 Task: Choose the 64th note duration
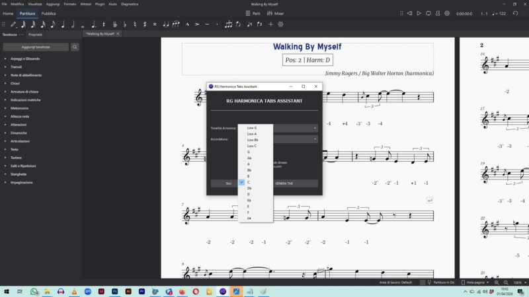pos(23,24)
